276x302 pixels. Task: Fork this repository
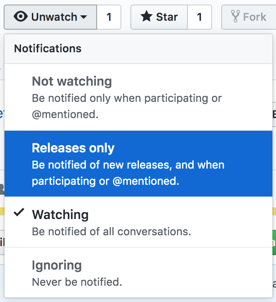(x=249, y=17)
